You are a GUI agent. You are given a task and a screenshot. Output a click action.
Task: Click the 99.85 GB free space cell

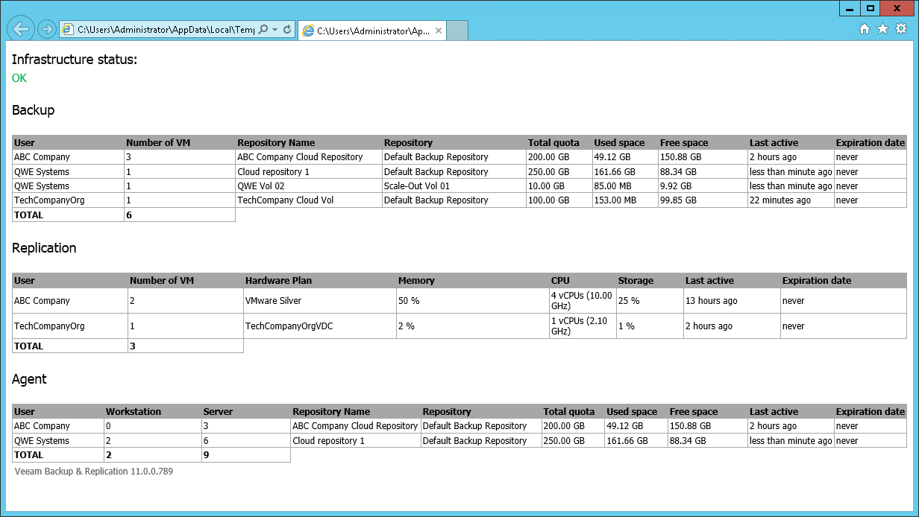[678, 200]
